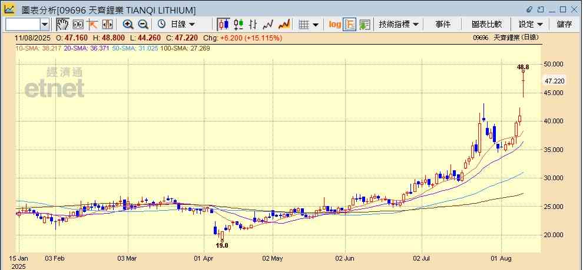Switch to red-green candlestick chart style
The width and height of the screenshot is (583, 270).
pos(238,25)
